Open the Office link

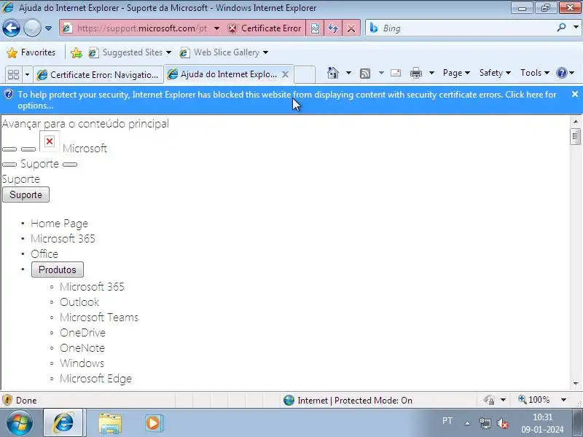(44, 253)
